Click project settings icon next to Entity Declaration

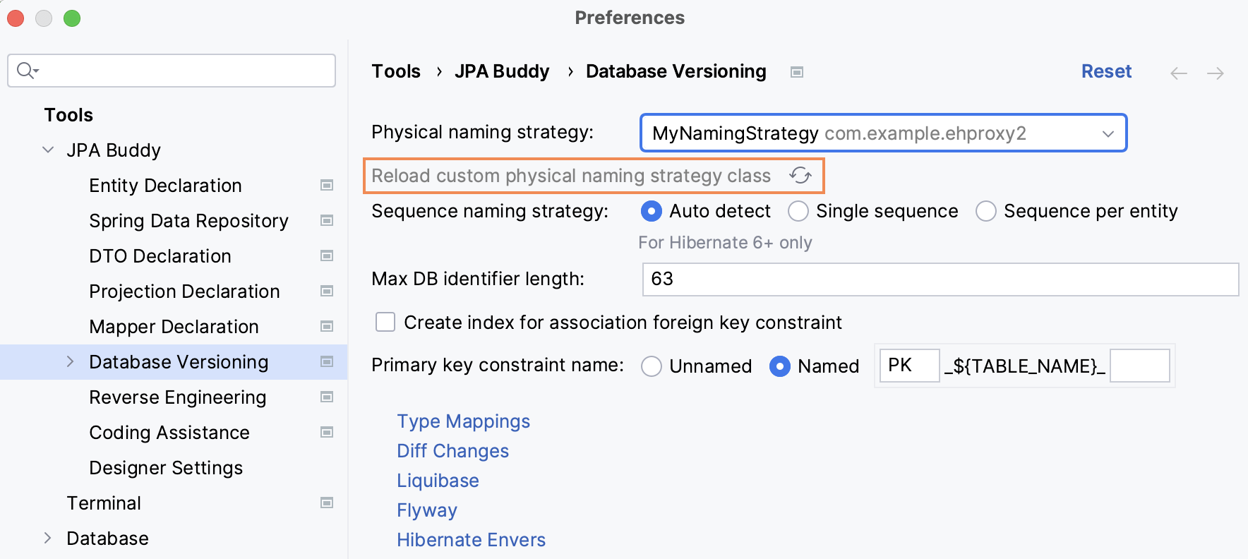[327, 185]
